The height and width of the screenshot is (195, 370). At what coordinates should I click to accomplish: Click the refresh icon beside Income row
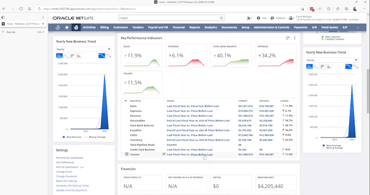point(127,154)
